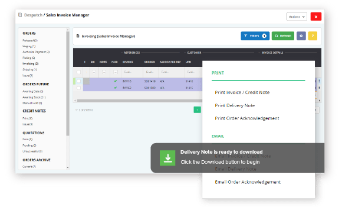Open Print under Credit Notes
342x212 pixels.
point(28,118)
